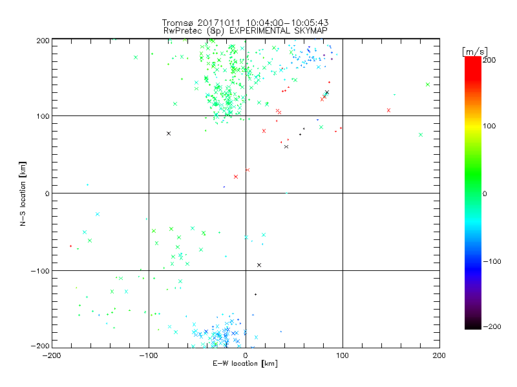Click the "-200" label on the E-W axis
This screenshot has width=517, height=387.
52,355
